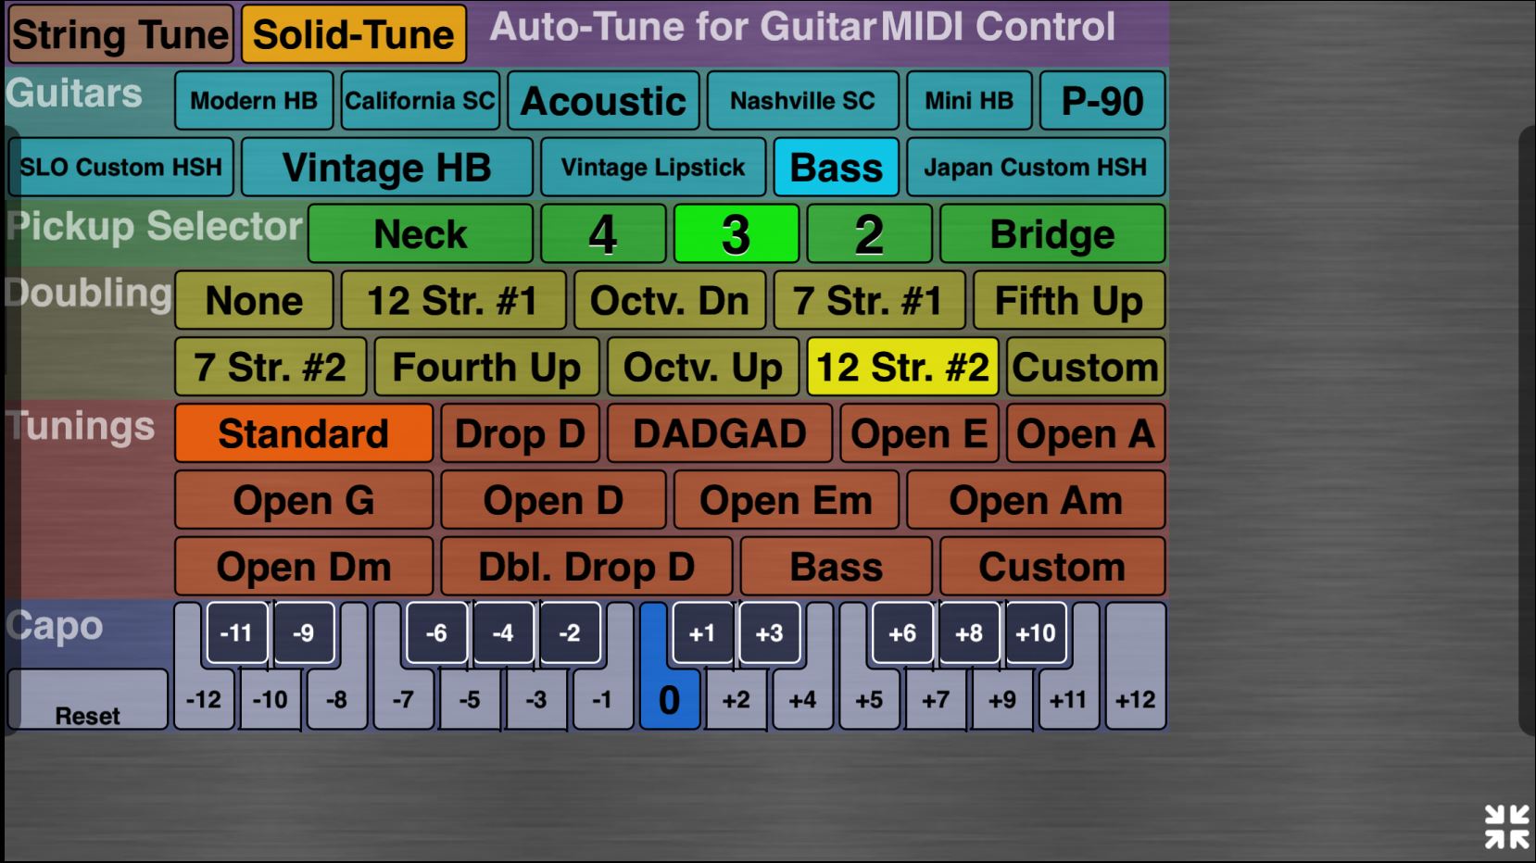Select the Drop D tuning

(x=521, y=433)
